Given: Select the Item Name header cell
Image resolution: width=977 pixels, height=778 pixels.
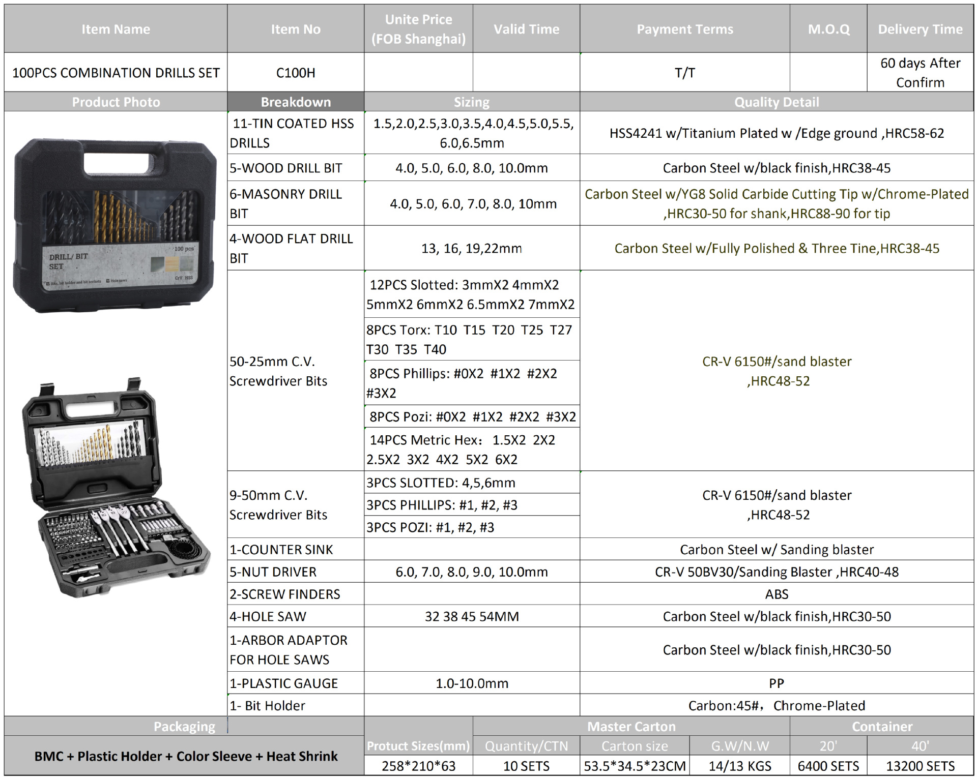Looking at the screenshot, I should click(x=116, y=29).
